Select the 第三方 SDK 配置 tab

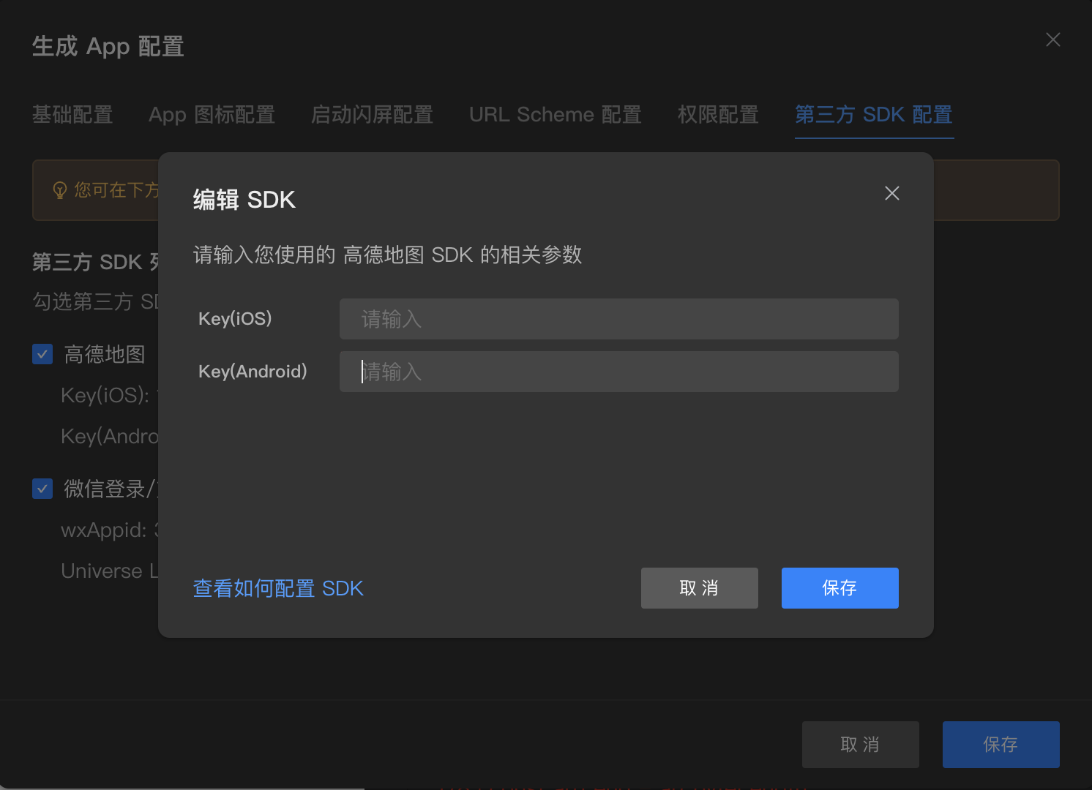coord(873,115)
